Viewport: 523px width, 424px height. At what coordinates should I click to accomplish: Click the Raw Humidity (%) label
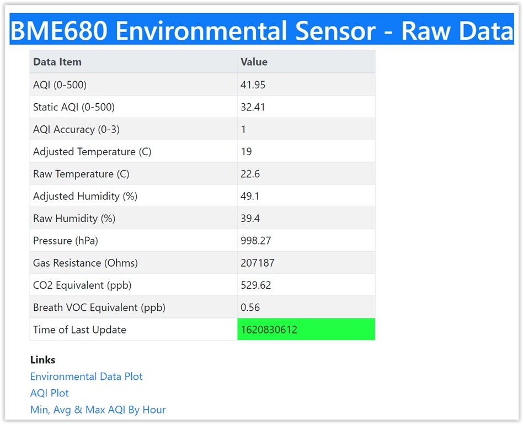pos(74,219)
